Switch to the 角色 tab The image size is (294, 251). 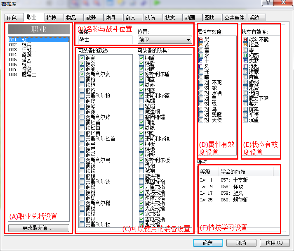point(14,18)
